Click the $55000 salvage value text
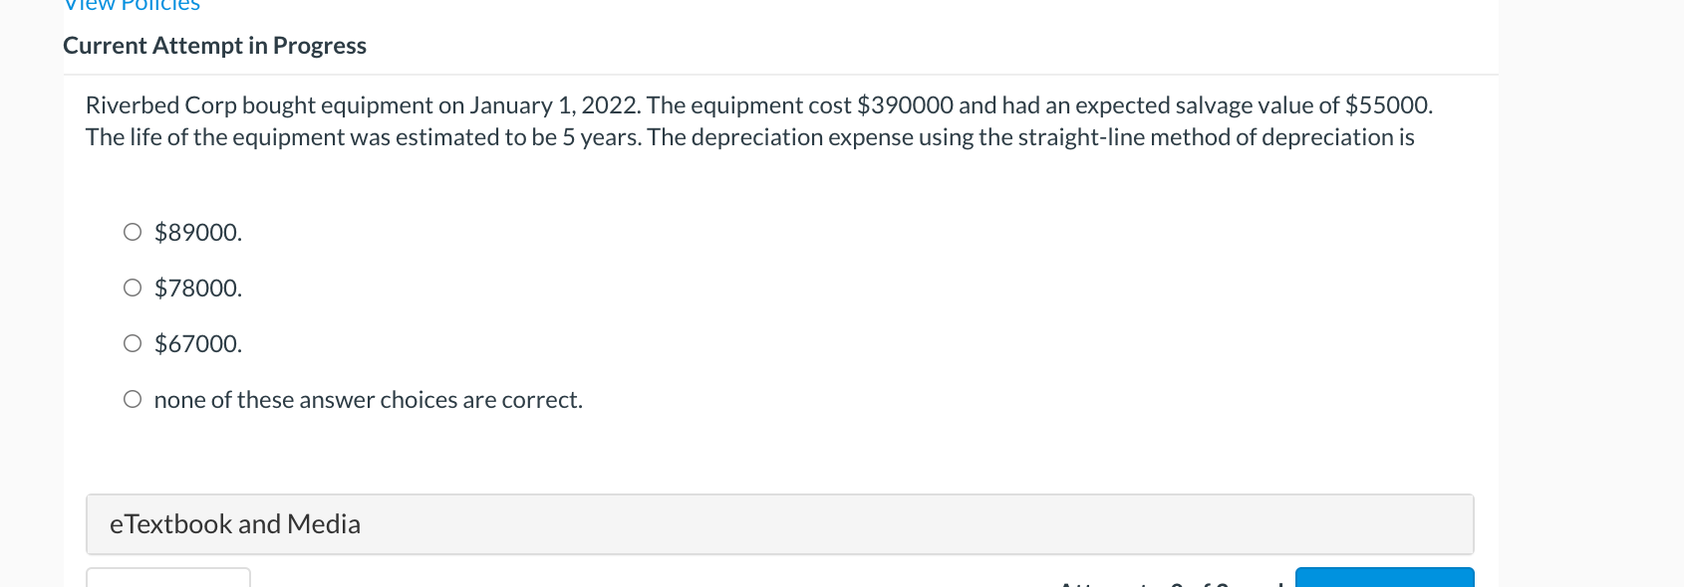 1386,104
